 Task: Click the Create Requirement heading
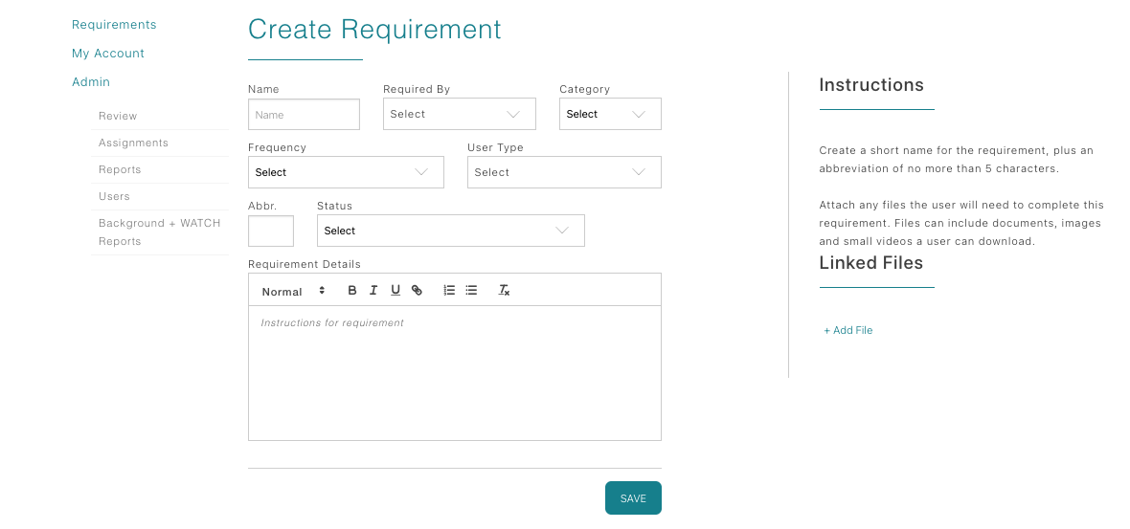point(374,30)
